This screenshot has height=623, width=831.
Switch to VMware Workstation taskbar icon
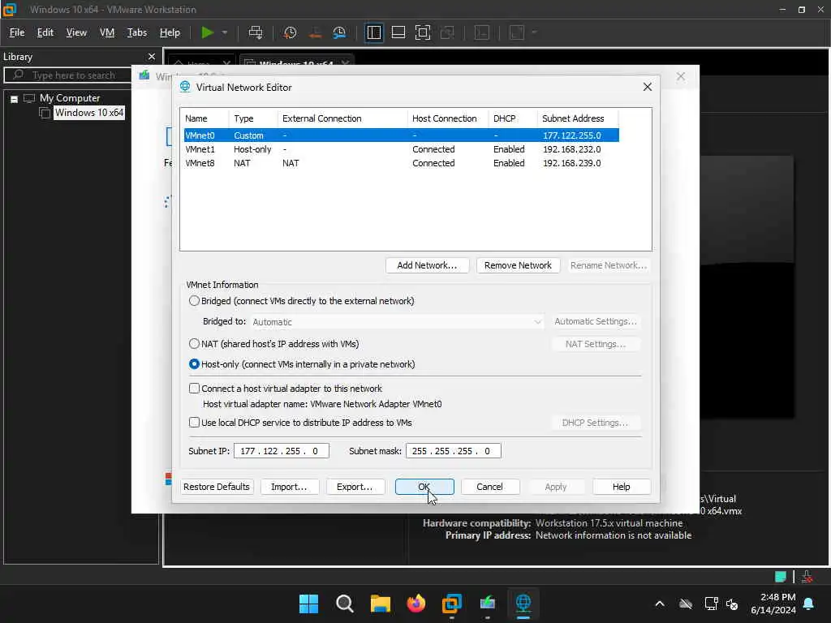pos(451,604)
